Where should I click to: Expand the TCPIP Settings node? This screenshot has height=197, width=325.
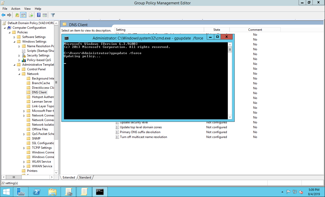coord(24,148)
